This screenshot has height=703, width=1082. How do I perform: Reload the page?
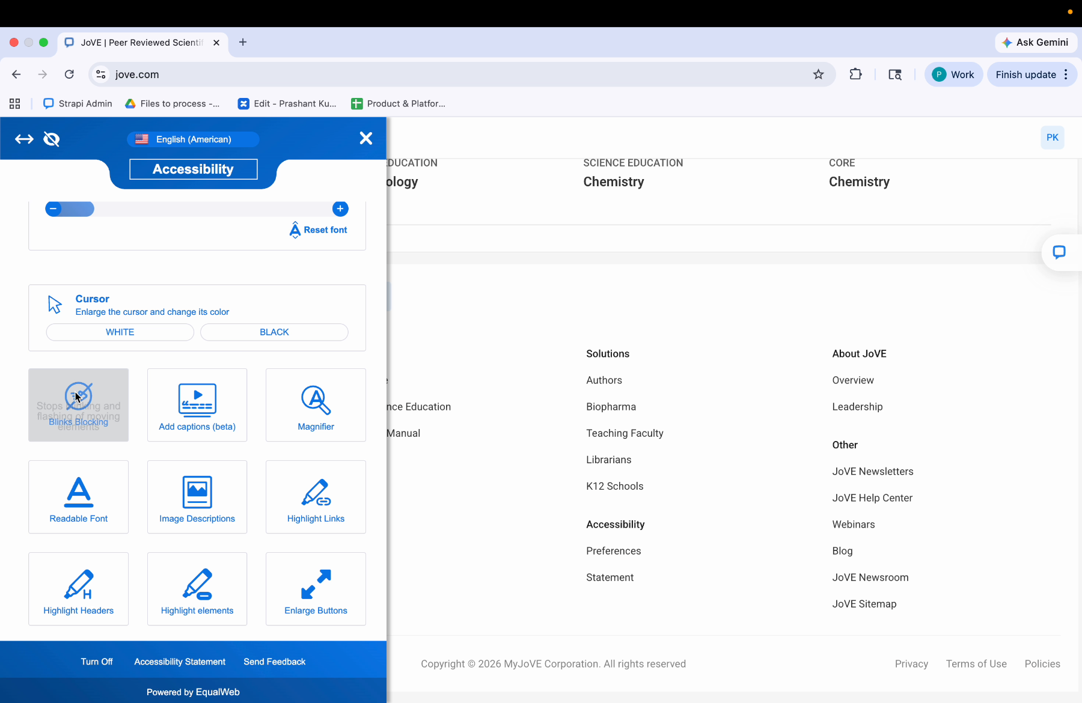[x=69, y=75]
